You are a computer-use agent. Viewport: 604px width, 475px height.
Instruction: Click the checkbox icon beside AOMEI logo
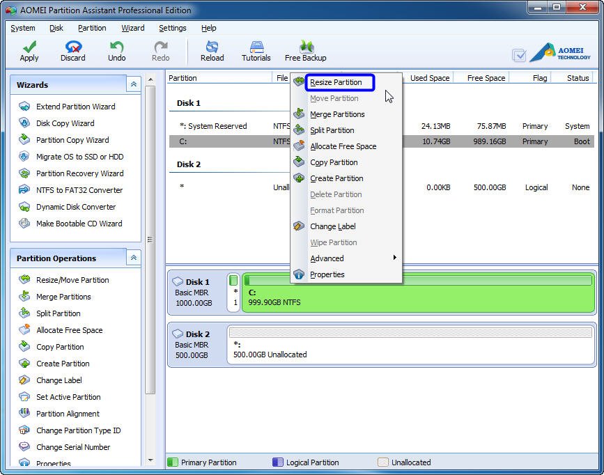point(519,56)
